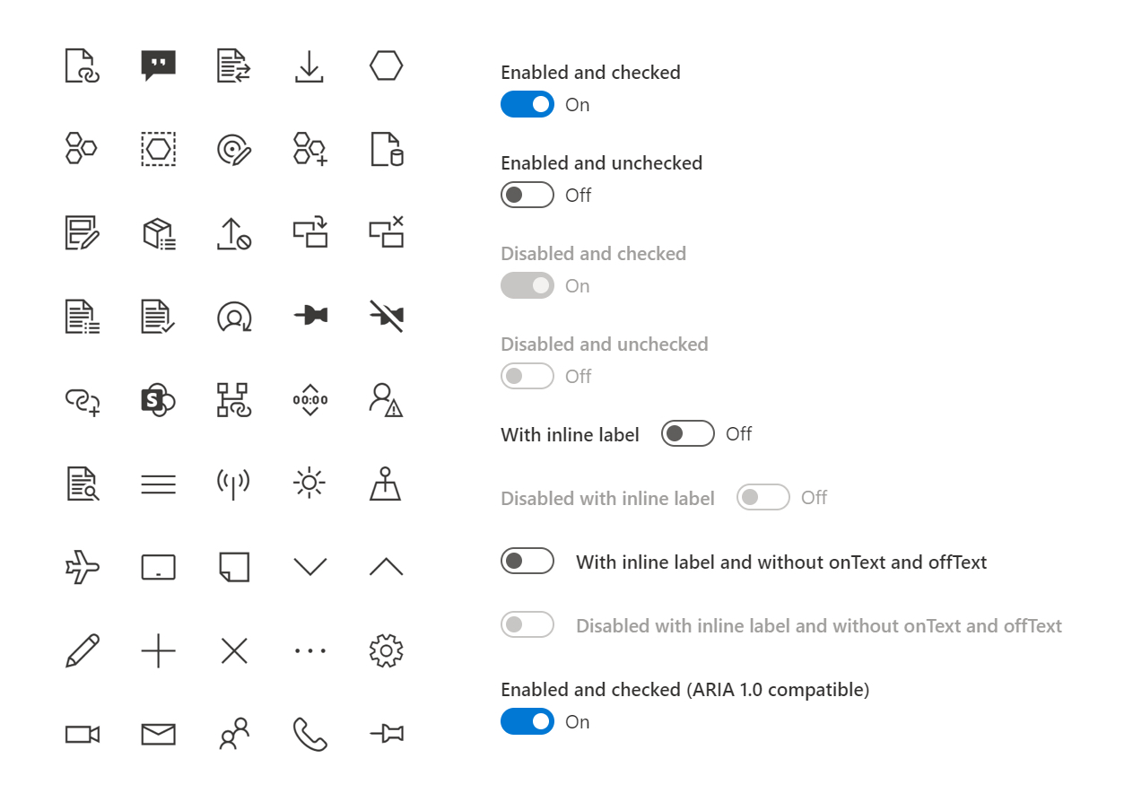Toggle the ARIA 1.0 compatible switch off
Image resolution: width=1133 pixels, height=802 pixels.
527,721
